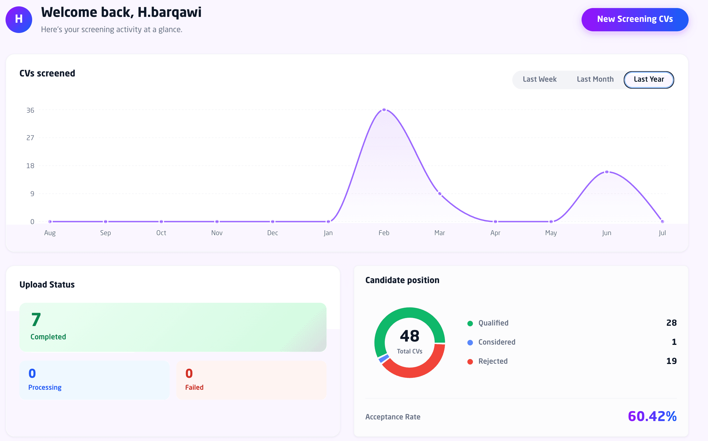Click the Qualified legend label
The image size is (708, 441).
(493, 323)
